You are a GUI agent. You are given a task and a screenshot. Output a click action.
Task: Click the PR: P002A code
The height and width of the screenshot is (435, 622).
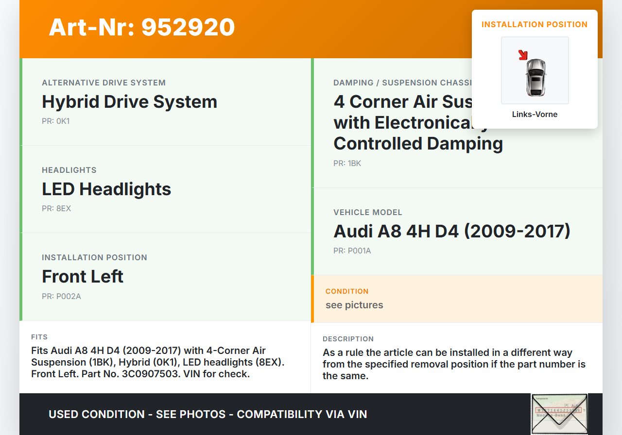point(62,296)
